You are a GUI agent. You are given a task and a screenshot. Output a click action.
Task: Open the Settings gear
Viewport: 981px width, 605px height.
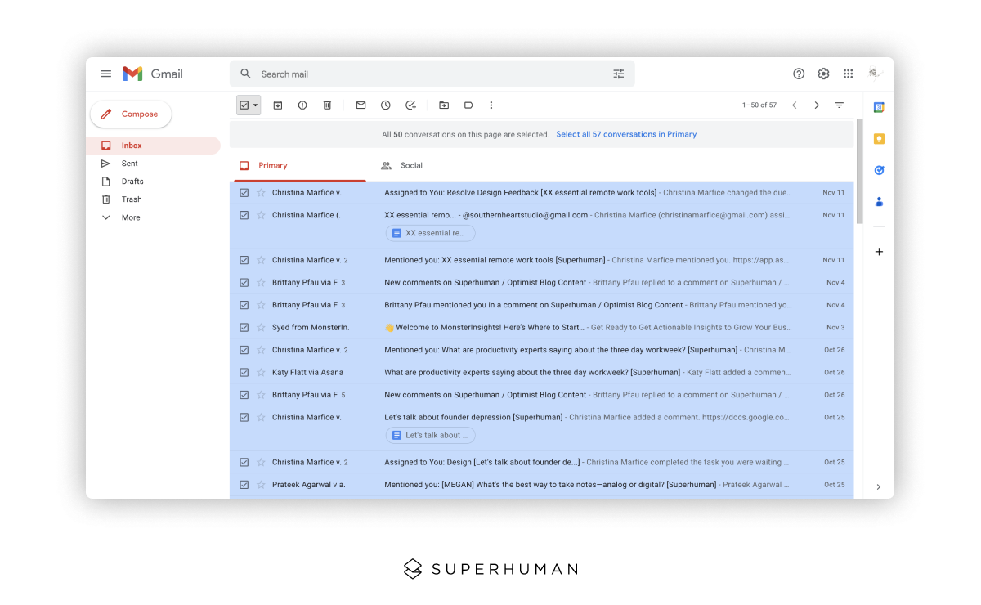tap(823, 74)
